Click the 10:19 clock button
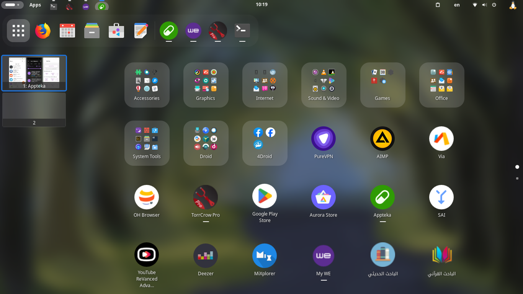 261,5
